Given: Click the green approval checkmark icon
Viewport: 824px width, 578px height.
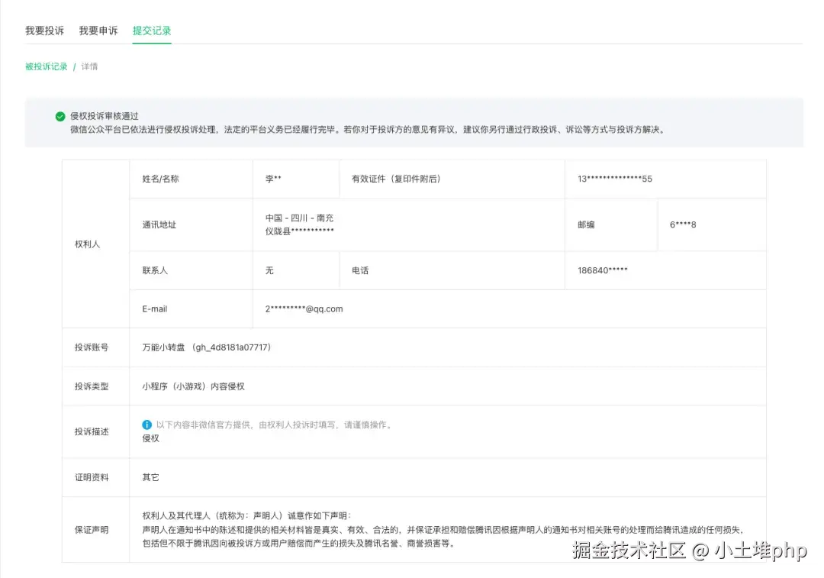Looking at the screenshot, I should click(60, 116).
